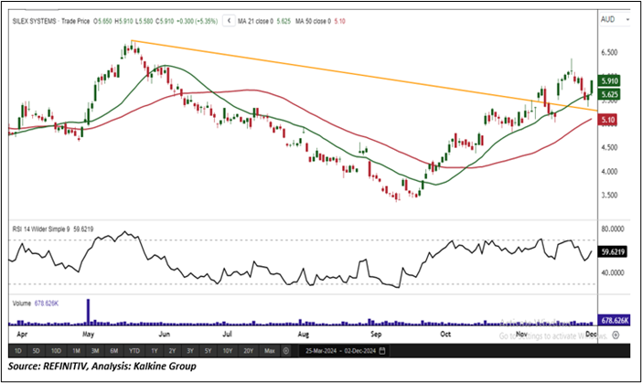
Task: Click the +0.300 (+5.35%) change value
Action: pos(197,21)
